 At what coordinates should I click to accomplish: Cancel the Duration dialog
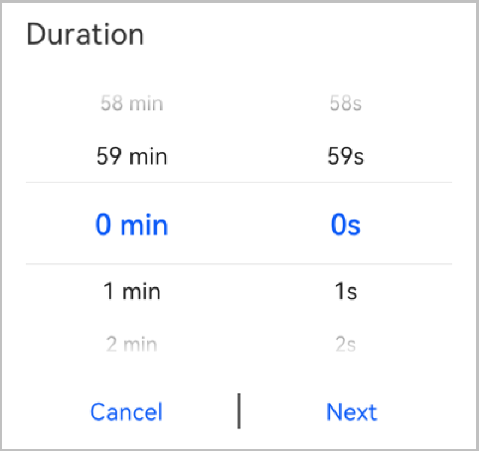coord(126,412)
